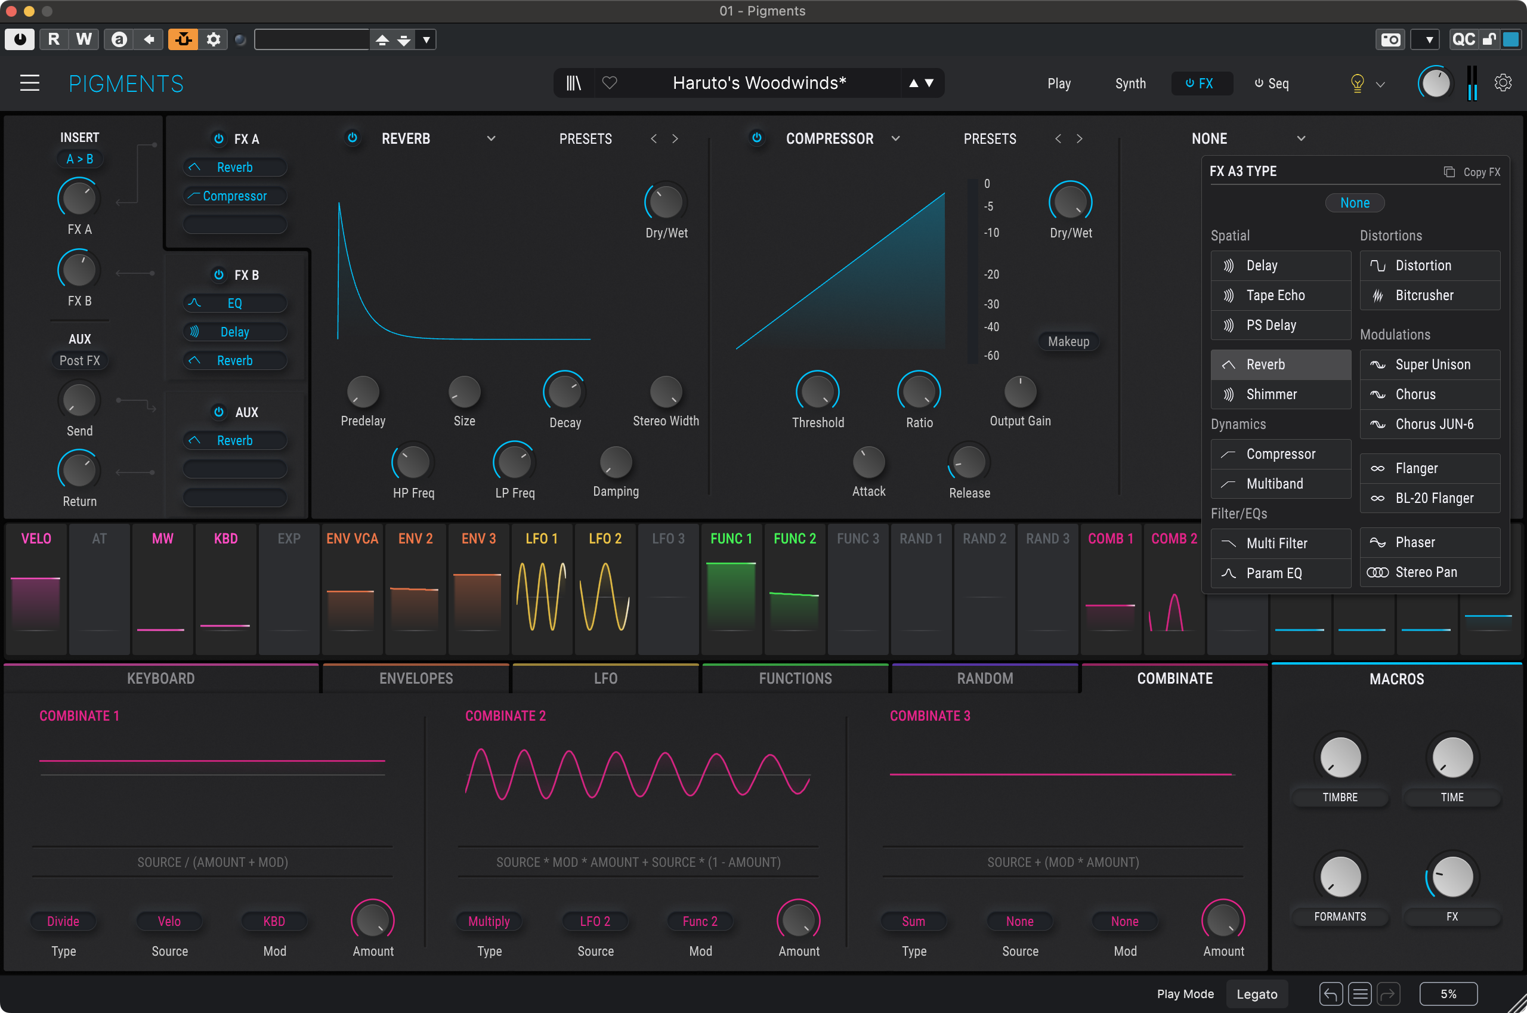Viewport: 1527px width, 1013px height.
Task: Click the undo arrow in bottom bar
Action: [1331, 994]
